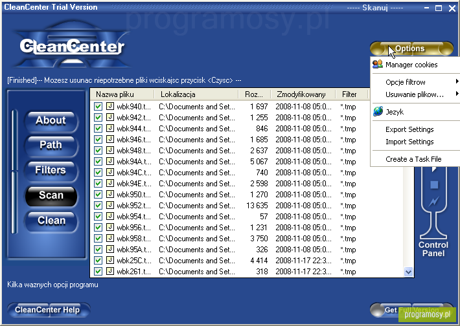Click the file icon of wbk956 row
The image size is (460, 326).
tap(110, 227)
